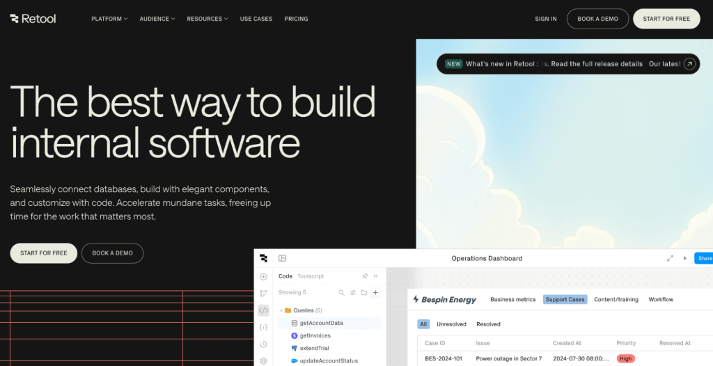The width and height of the screenshot is (713, 366).
Task: Click the Case ID column header
Action: [x=434, y=343]
